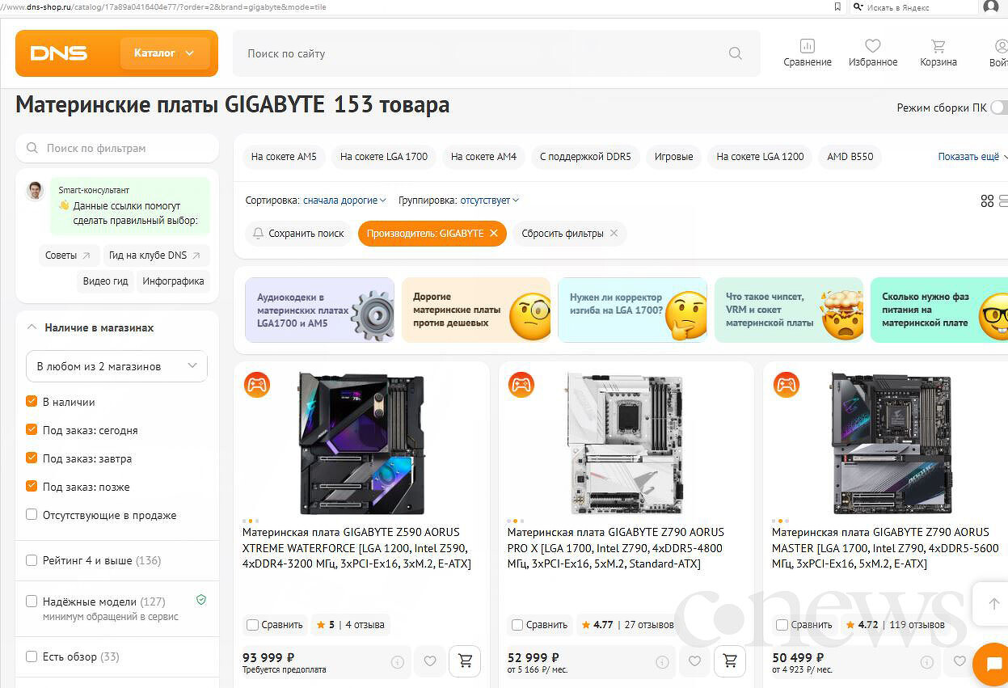This screenshot has height=688, width=1008.
Task: Click the scroll-to-top arrow button
Action: [993, 604]
